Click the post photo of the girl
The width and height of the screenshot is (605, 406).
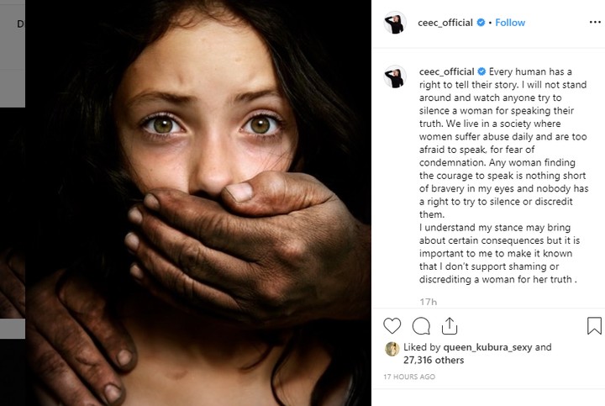[x=197, y=202]
